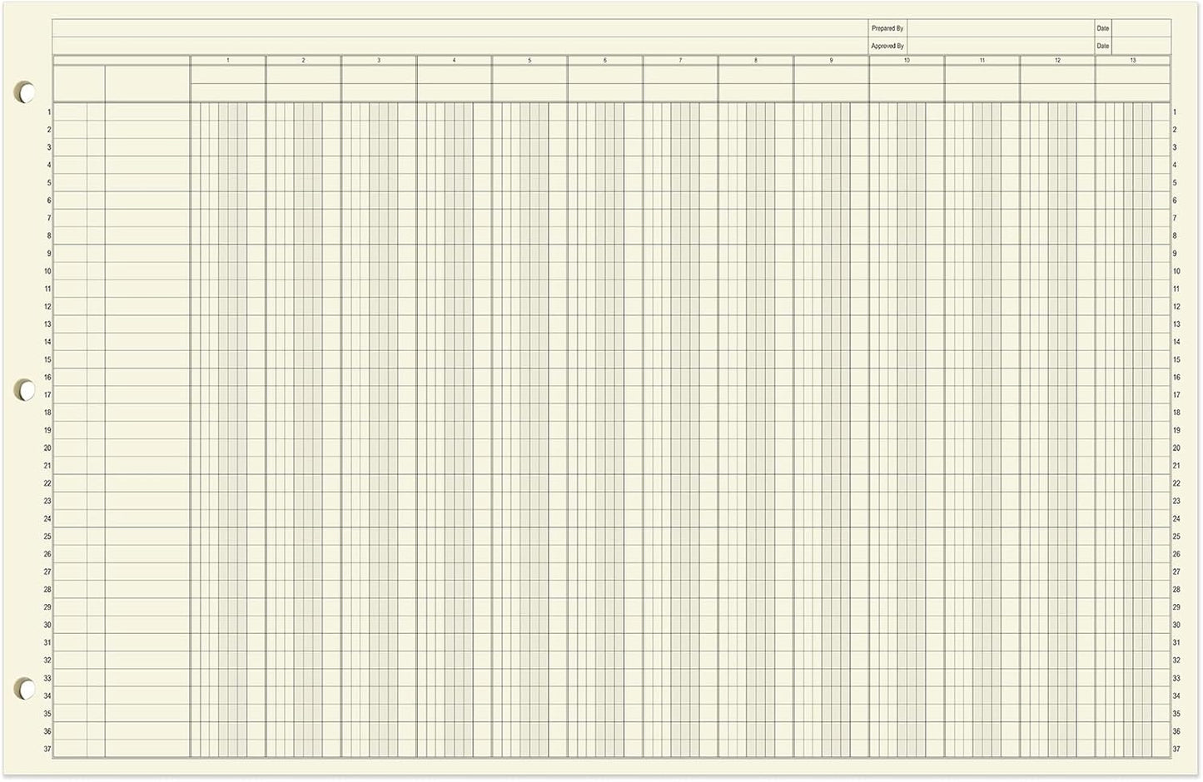Click row number 1 on the left margin
1203x782 pixels.
coord(48,111)
